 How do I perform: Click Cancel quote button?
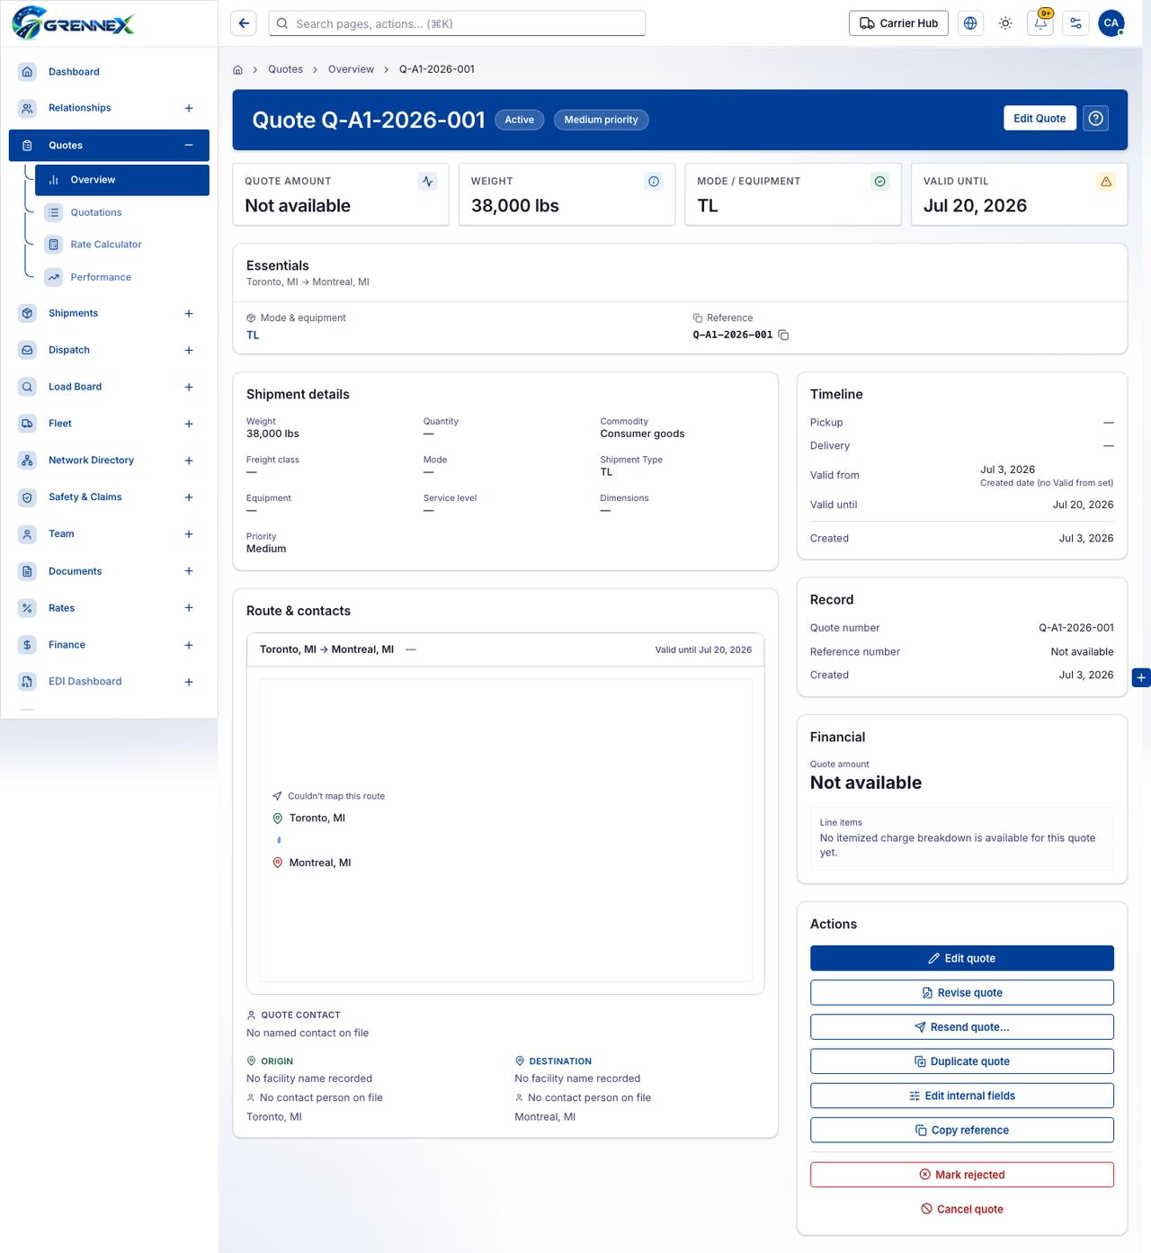pos(962,1209)
